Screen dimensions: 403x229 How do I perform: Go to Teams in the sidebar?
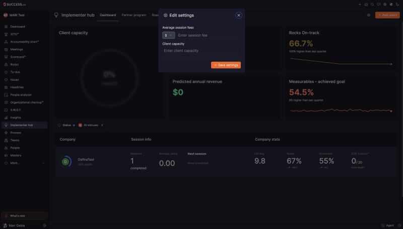point(24,141)
